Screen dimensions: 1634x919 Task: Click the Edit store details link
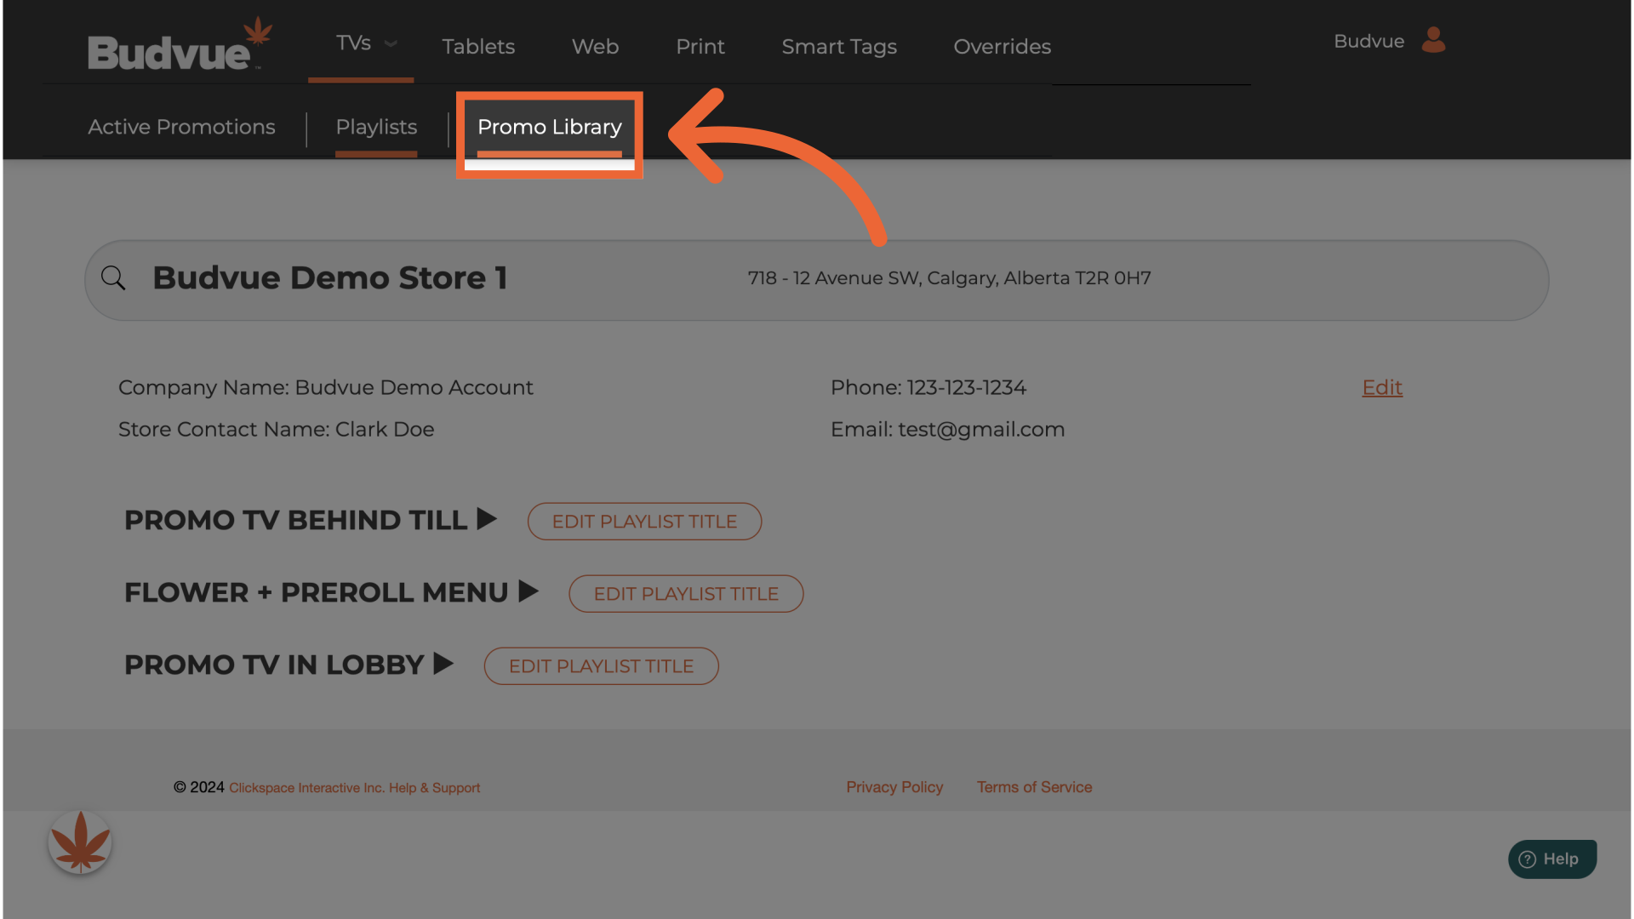1381,388
